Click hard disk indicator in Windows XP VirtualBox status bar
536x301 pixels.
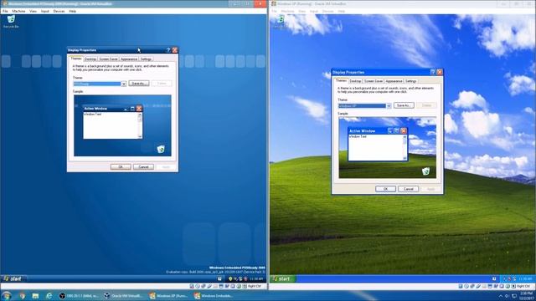pos(461,286)
